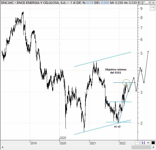This screenshot has height=150, width=156.
Task: Click the purple save floppy icon
Action: click(143, 143)
